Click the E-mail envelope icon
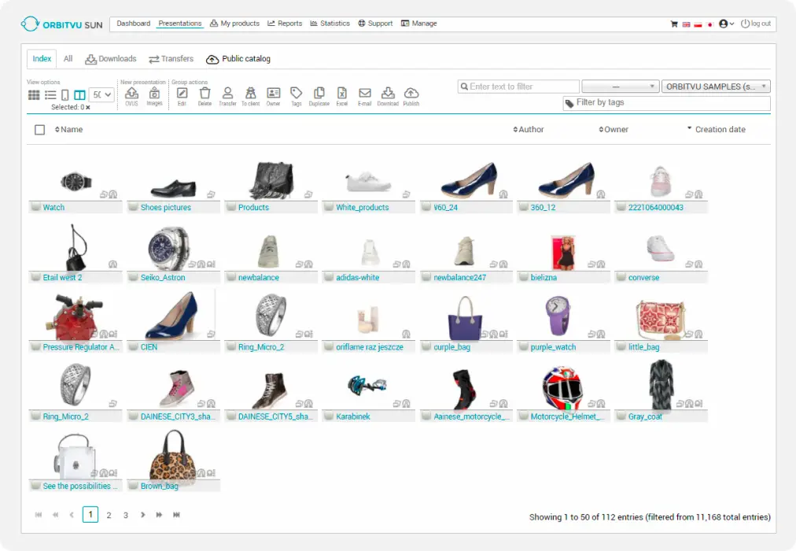The image size is (796, 551). (364, 94)
